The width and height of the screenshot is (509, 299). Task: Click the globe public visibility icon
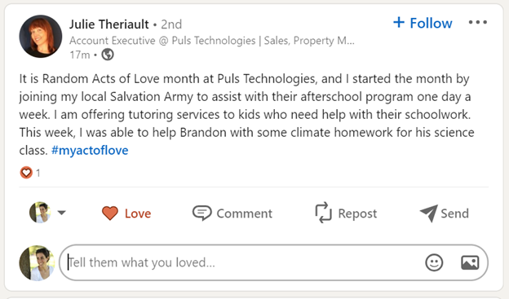coord(108,55)
